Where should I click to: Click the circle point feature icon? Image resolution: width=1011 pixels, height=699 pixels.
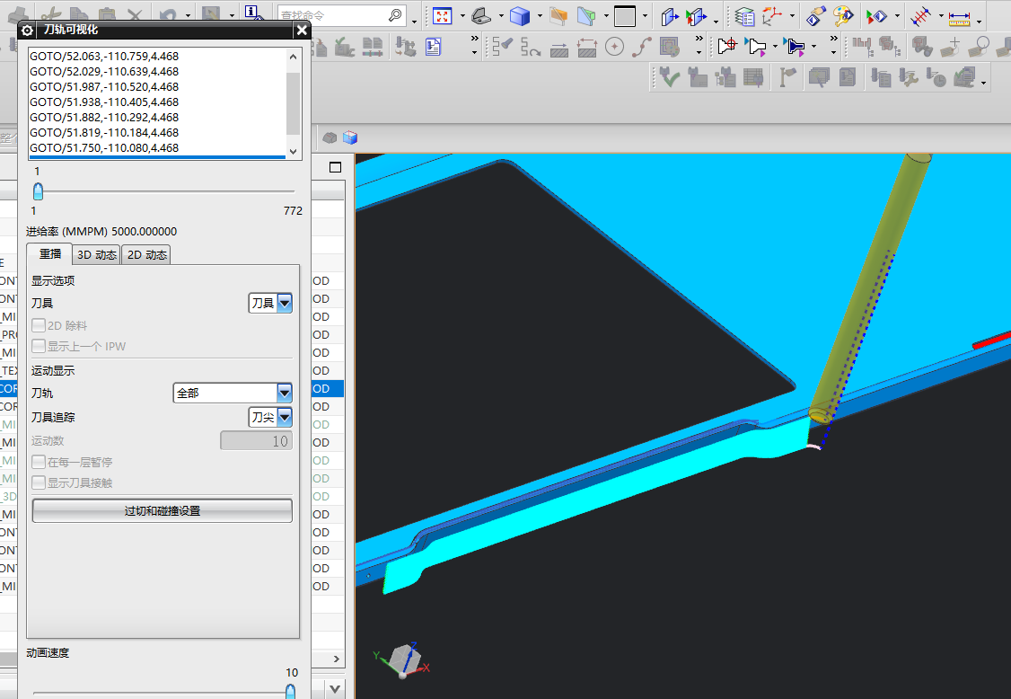(614, 47)
